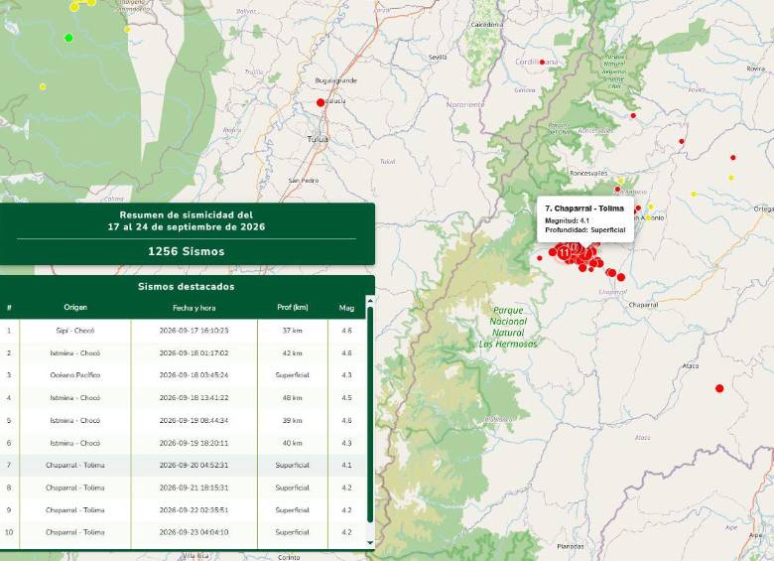Image resolution: width=774 pixels, height=561 pixels.
Task: Select row 1 Sipí - Chocó
Action: click(183, 331)
